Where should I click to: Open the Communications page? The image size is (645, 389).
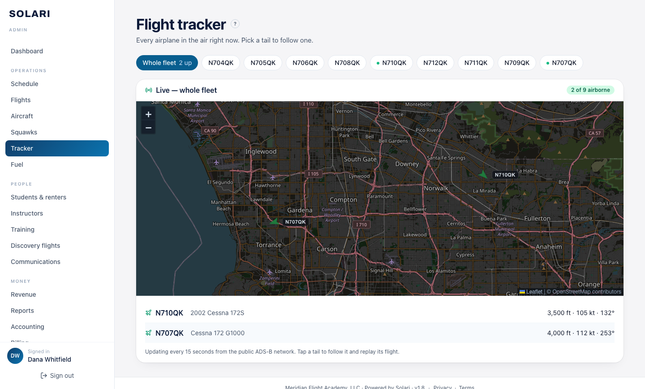tap(57, 262)
